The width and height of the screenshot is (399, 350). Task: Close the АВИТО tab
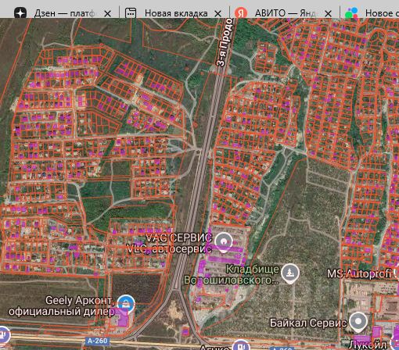click(x=328, y=13)
